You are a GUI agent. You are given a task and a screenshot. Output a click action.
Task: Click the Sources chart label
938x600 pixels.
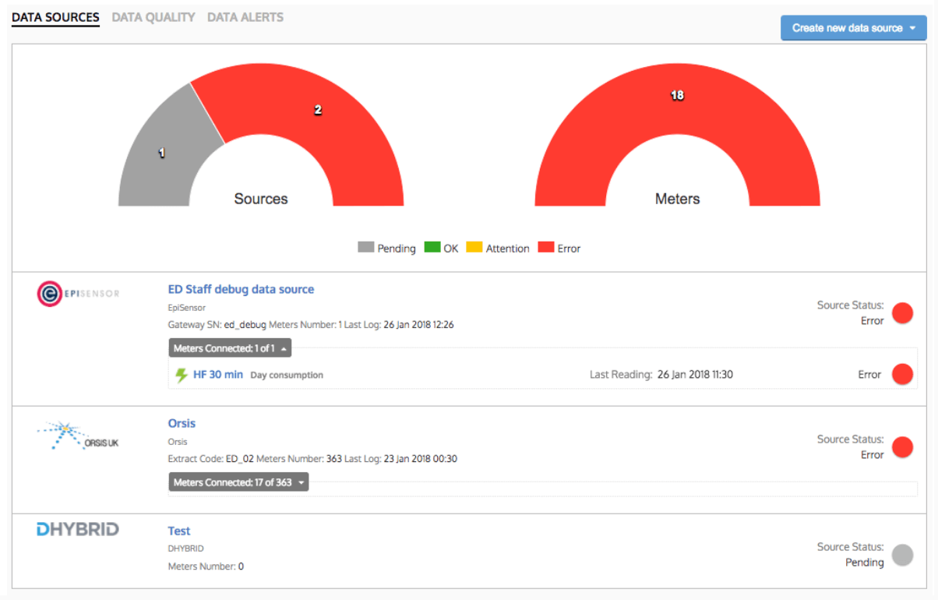pos(261,199)
